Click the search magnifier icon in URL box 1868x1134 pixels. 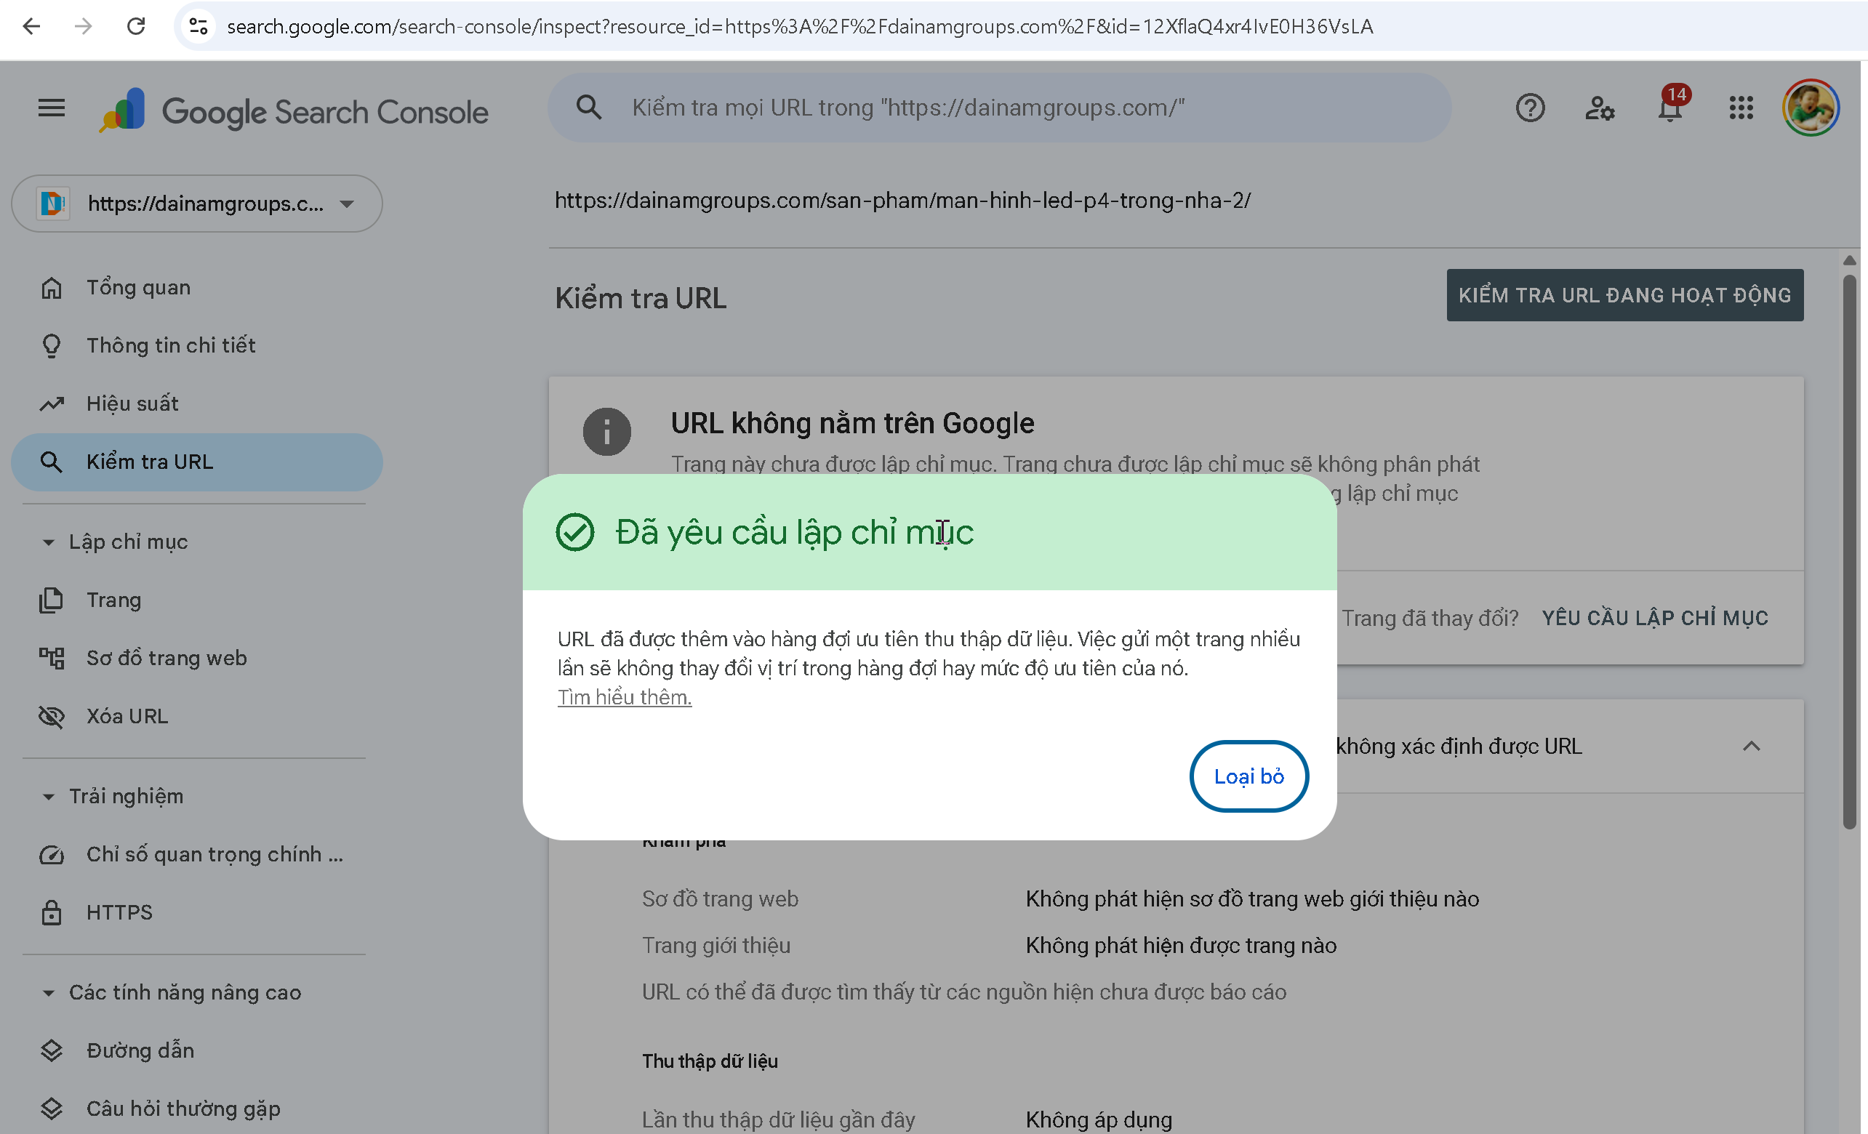coord(588,108)
